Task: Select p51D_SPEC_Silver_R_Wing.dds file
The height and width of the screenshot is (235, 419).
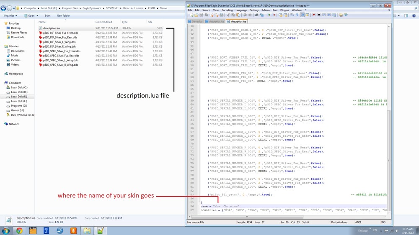Action: pos(60,65)
